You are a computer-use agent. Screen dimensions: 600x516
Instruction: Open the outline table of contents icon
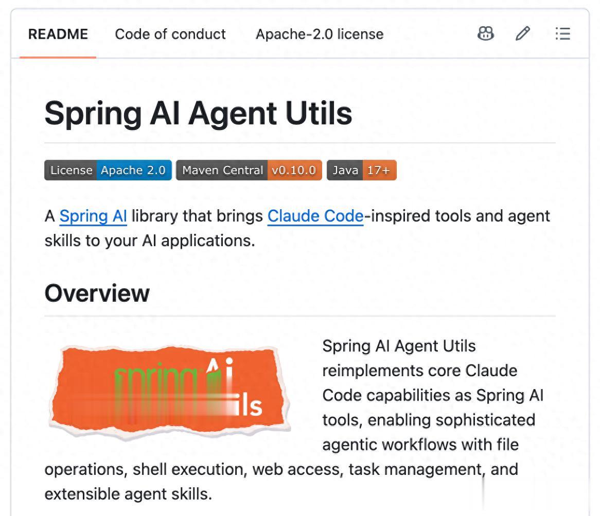pyautogui.click(x=563, y=33)
